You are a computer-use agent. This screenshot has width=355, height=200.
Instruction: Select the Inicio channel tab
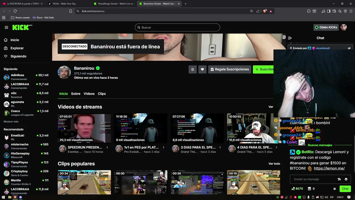(64, 94)
